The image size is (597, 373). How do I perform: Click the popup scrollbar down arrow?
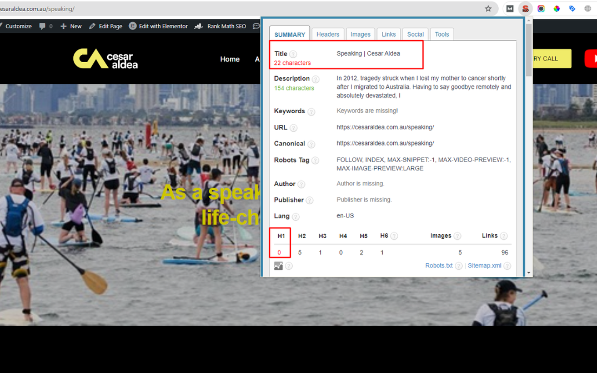529,273
